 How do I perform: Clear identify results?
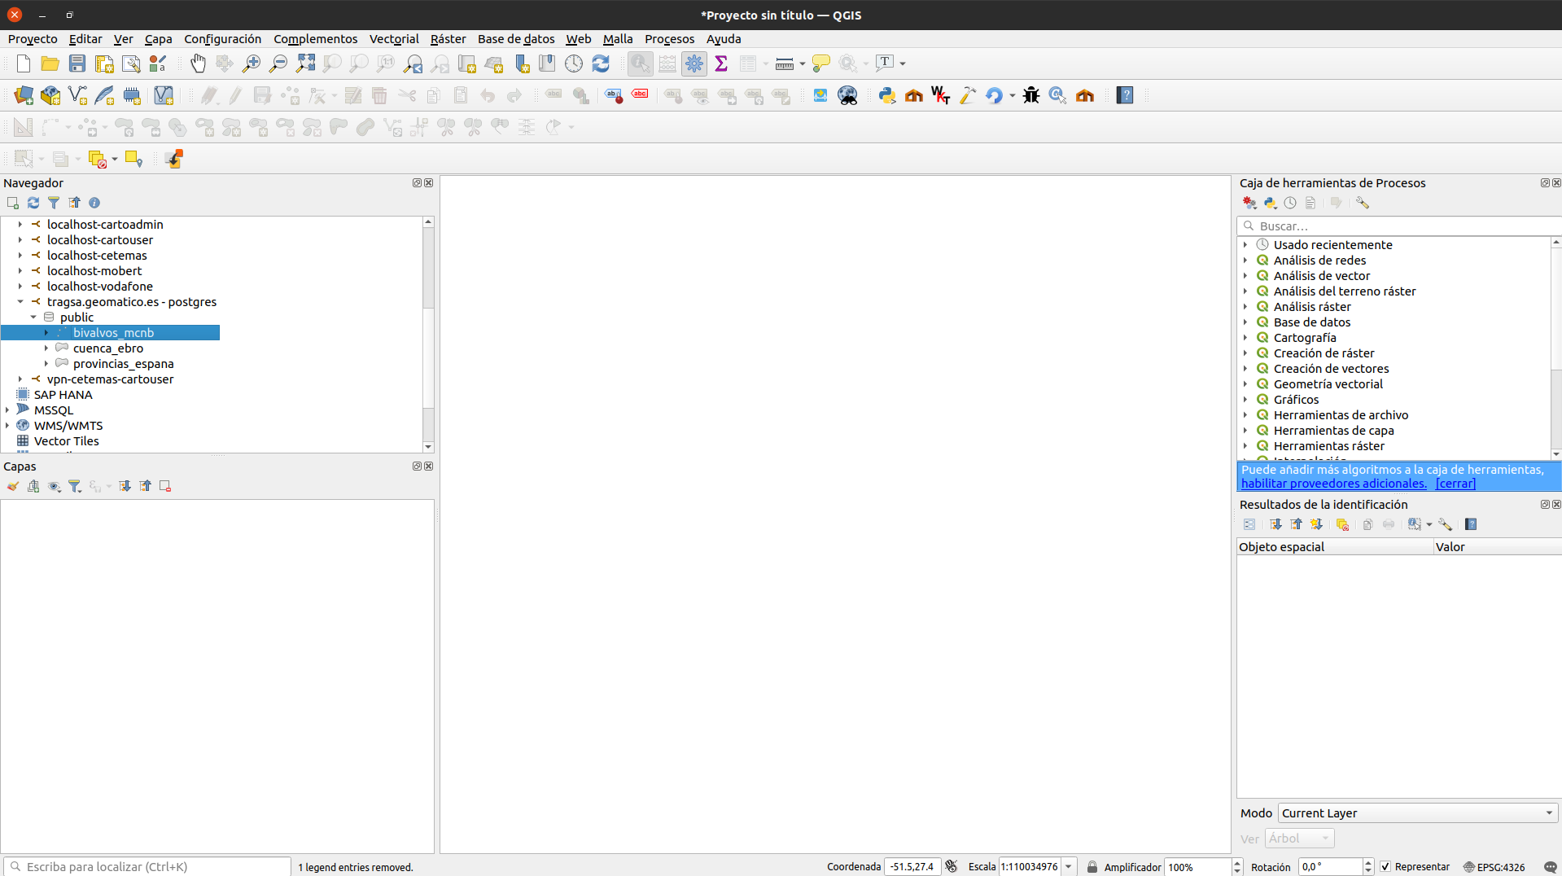[x=1343, y=524]
